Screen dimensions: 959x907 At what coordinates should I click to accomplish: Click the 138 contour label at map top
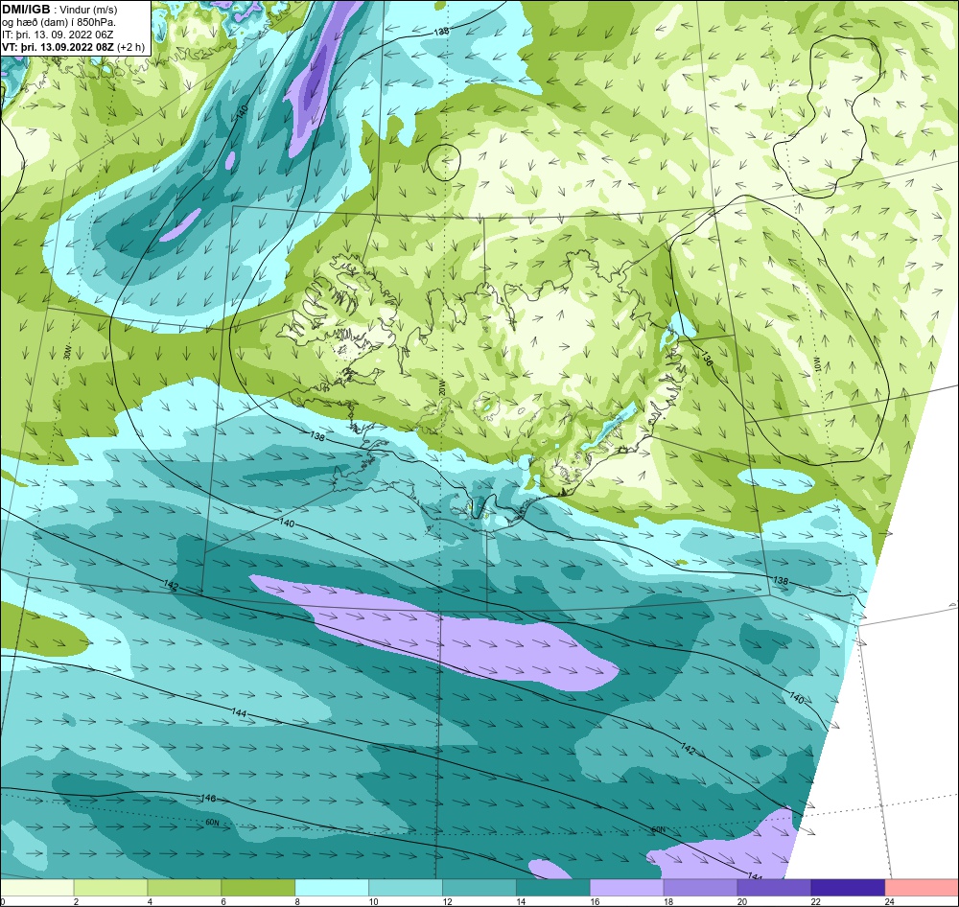441,32
